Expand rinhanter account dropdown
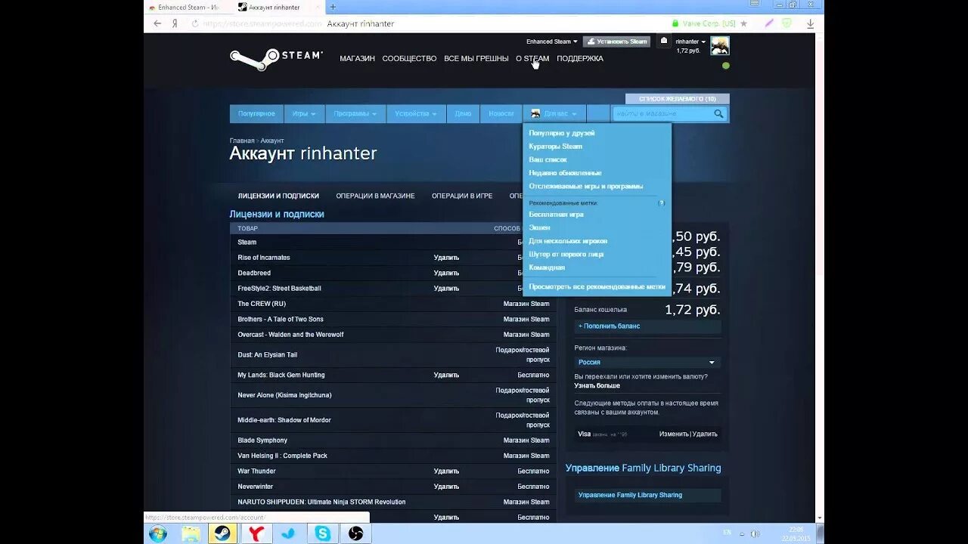Viewport: 968px width, 544px height. pyautogui.click(x=690, y=42)
